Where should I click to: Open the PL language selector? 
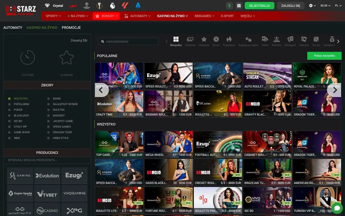coord(338,5)
